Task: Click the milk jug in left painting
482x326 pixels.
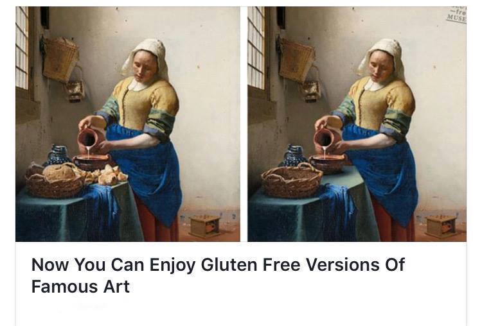Action: click(88, 138)
